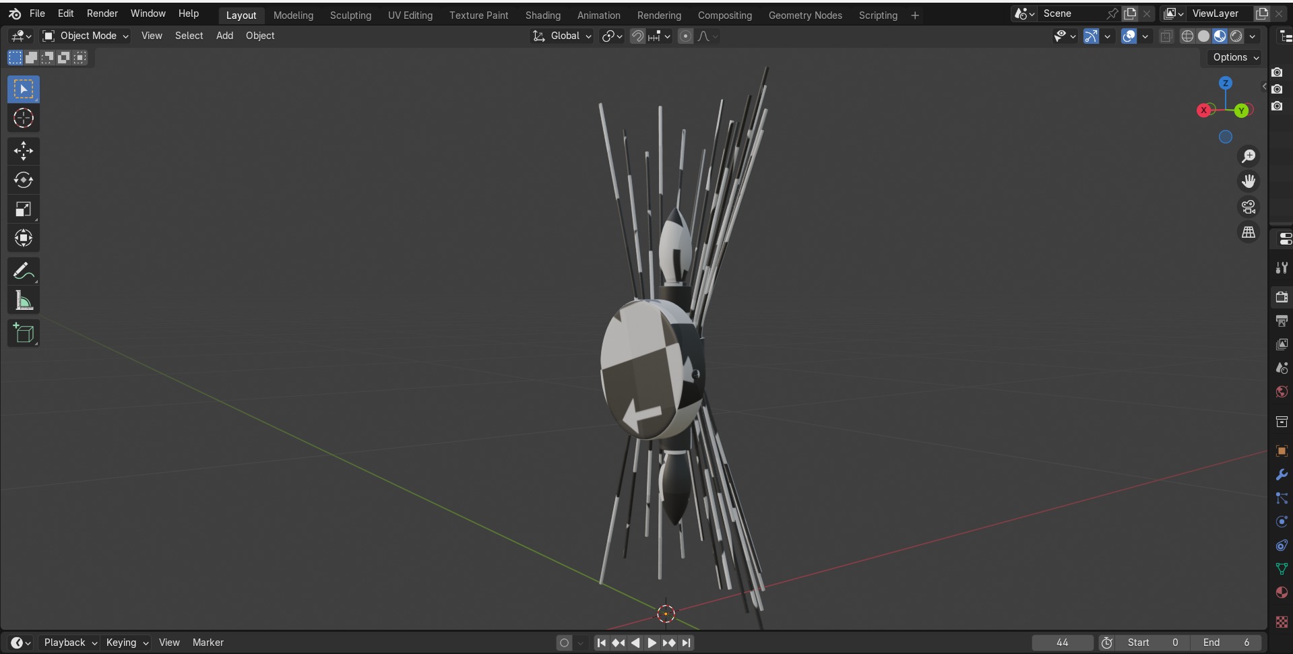Open the Output properties tab
1293x654 pixels.
click(1282, 321)
